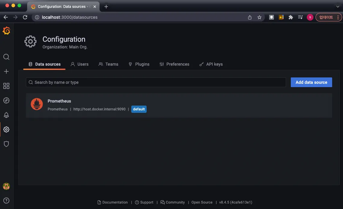Open the Server Admin shield icon
Screen dimensions: 343x209
[6, 144]
